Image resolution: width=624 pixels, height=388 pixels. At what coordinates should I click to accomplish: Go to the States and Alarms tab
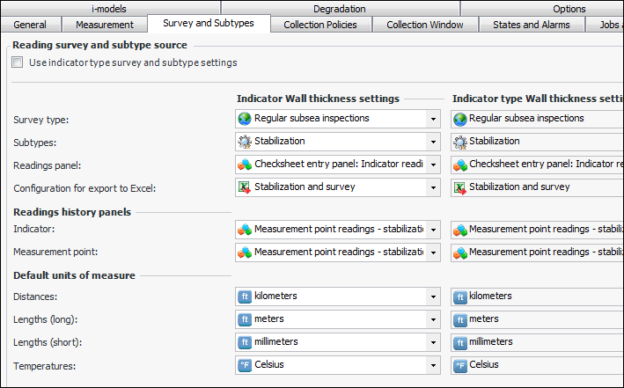point(531,25)
